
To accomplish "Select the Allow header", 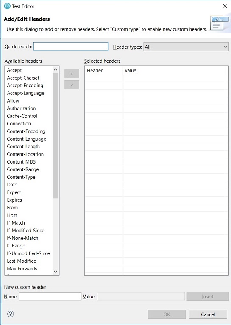I will tap(13, 101).
